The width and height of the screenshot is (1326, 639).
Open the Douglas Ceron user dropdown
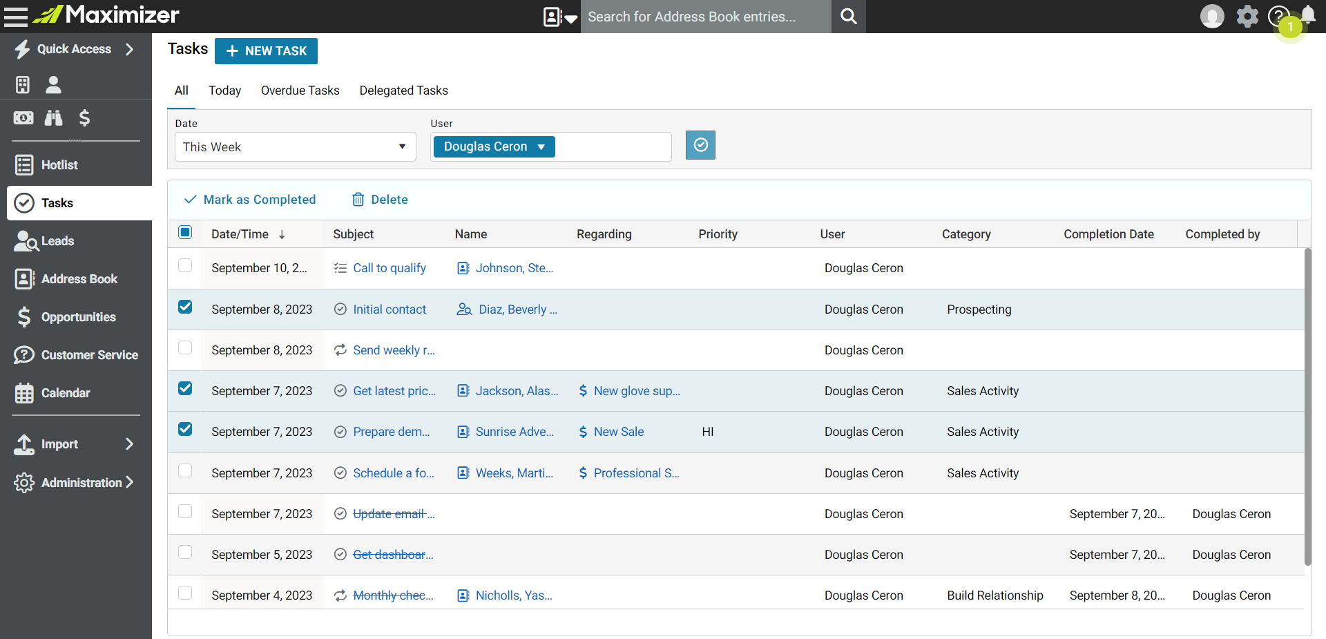pyautogui.click(x=494, y=146)
